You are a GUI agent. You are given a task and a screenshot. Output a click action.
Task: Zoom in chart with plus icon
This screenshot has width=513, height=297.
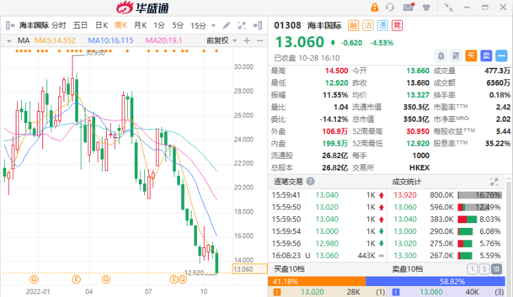tap(247, 40)
